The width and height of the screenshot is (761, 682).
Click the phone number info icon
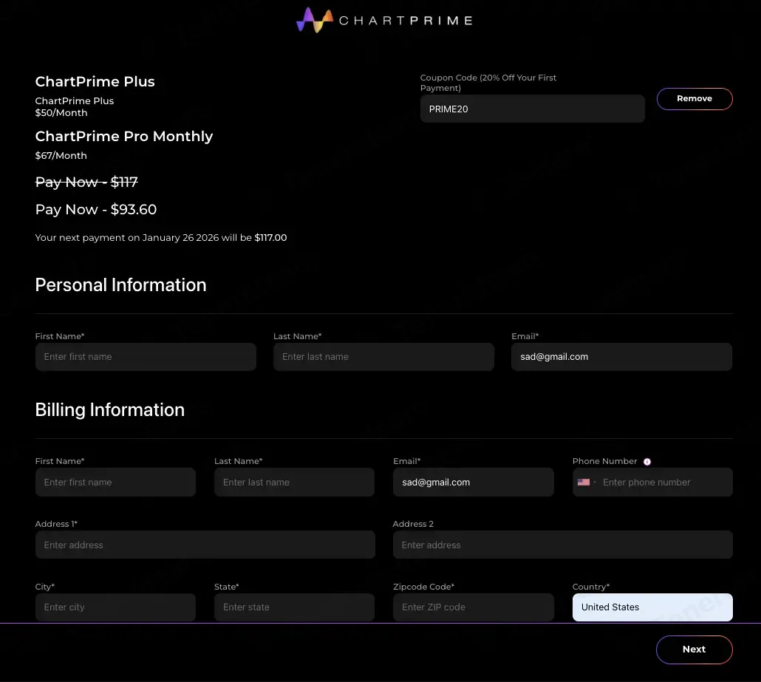[647, 462]
